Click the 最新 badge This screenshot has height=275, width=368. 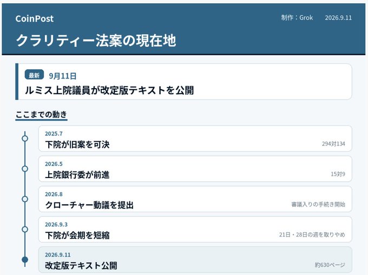point(34,75)
